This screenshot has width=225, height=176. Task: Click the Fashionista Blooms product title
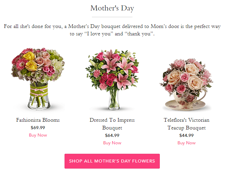point(38,120)
